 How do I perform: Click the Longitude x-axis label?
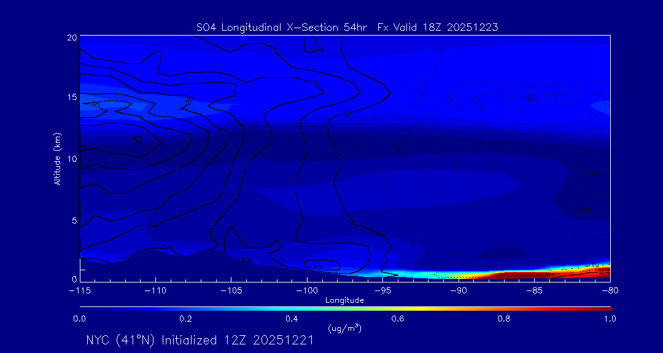point(344,300)
